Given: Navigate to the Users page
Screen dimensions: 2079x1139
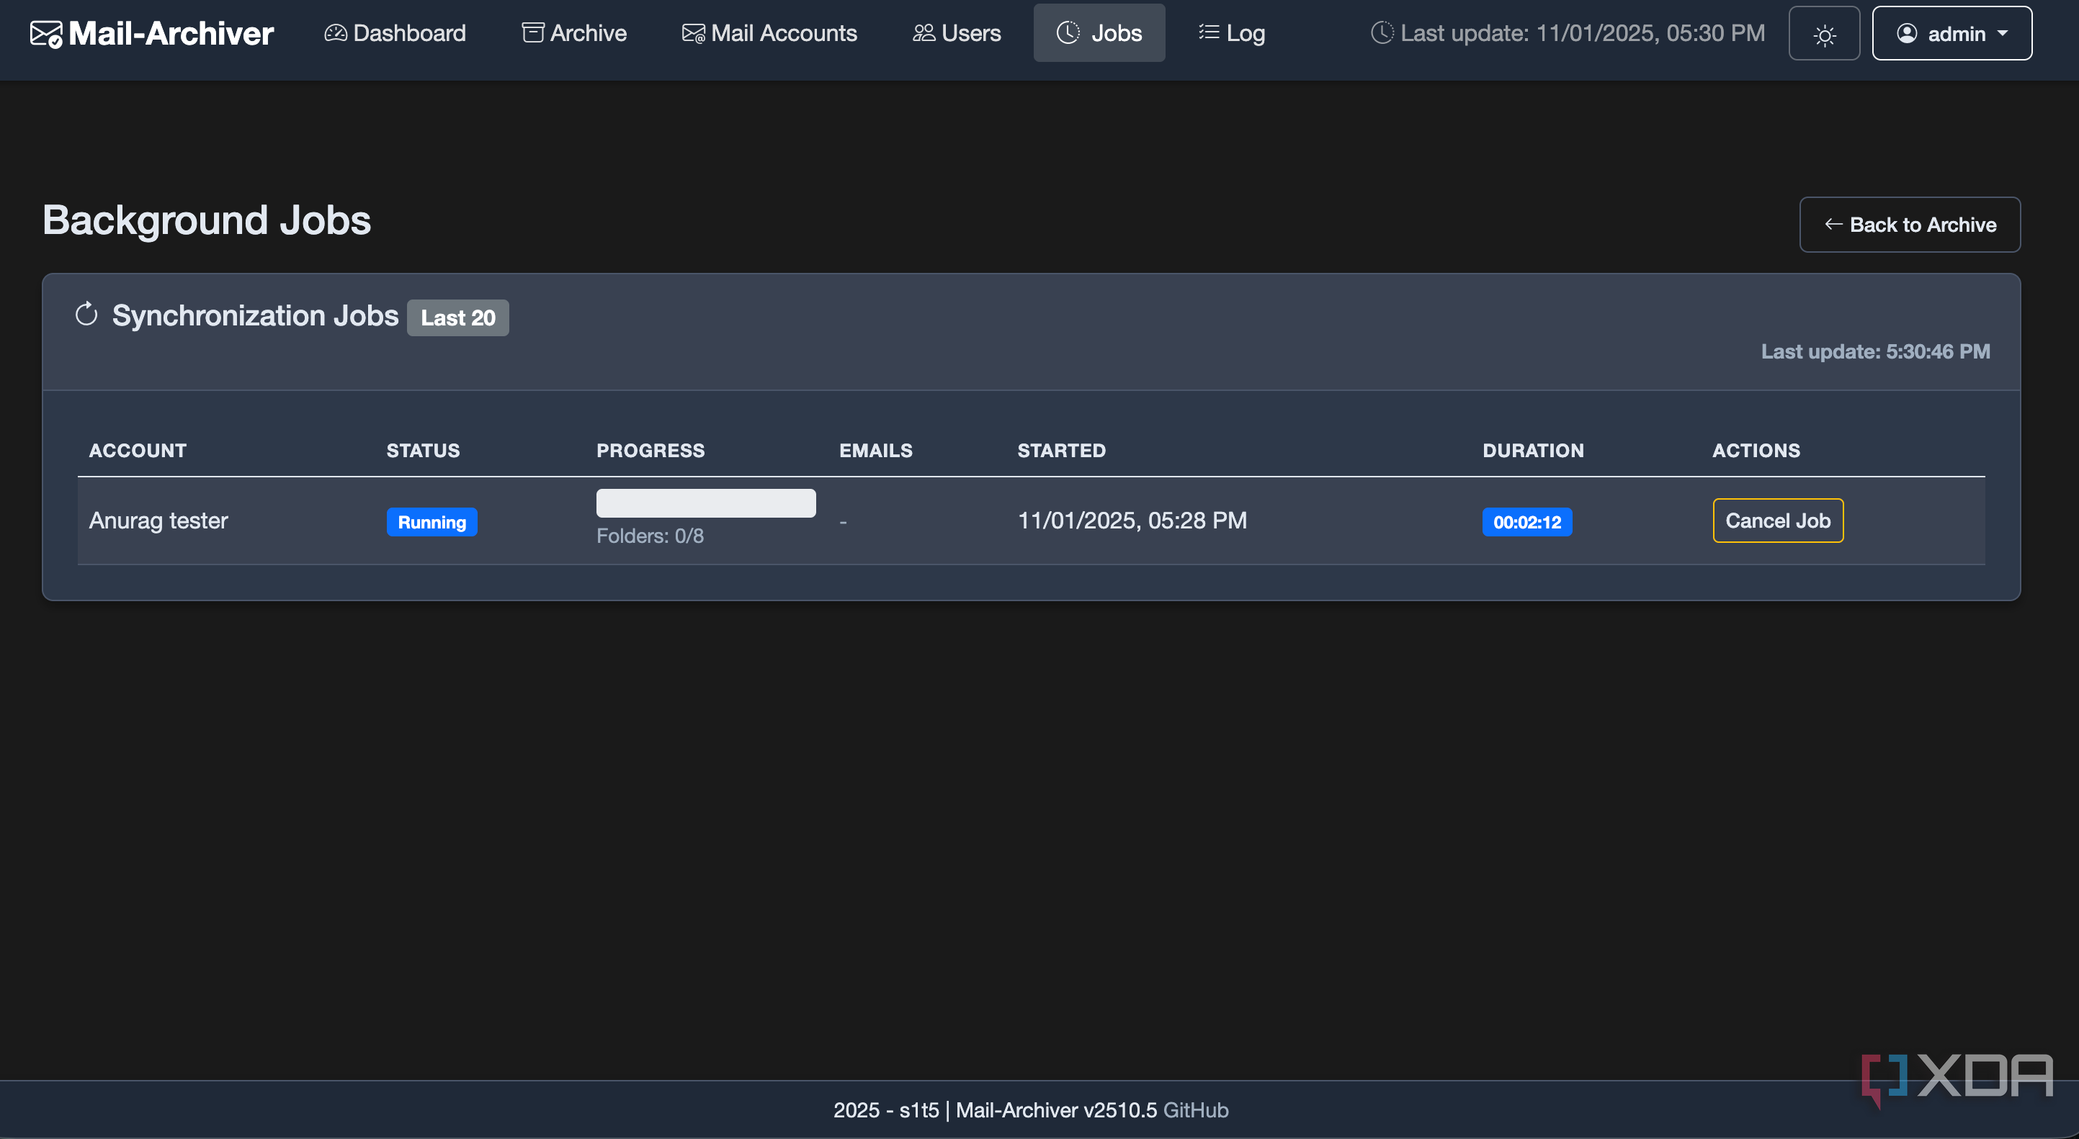Looking at the screenshot, I should (x=957, y=33).
